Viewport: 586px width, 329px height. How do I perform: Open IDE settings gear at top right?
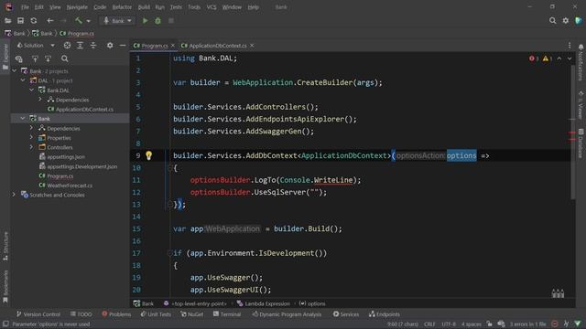coord(566,21)
